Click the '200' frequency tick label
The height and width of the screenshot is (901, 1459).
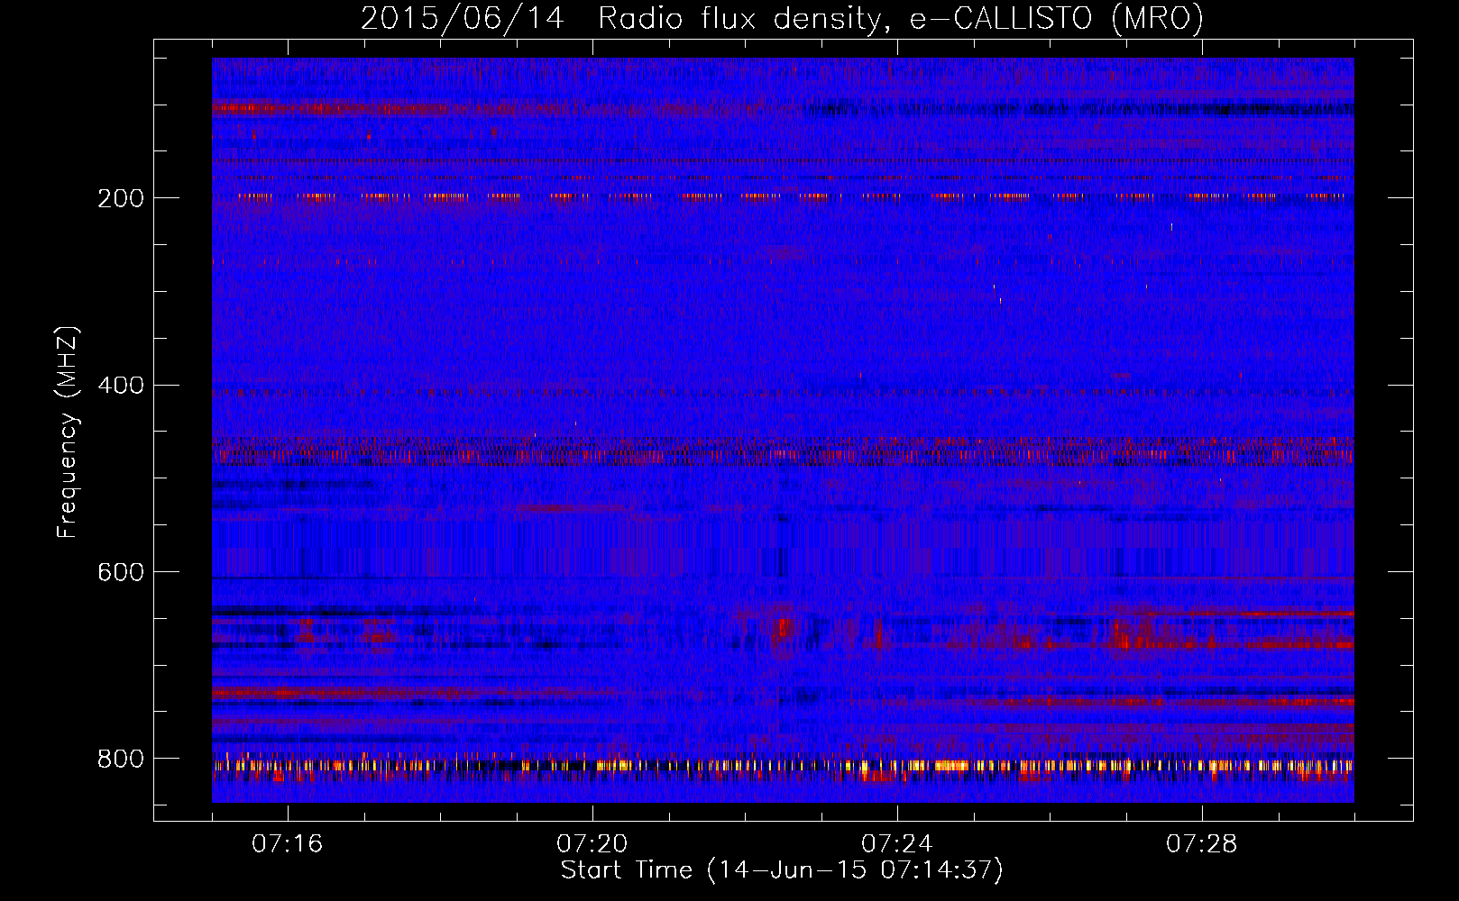click(121, 198)
